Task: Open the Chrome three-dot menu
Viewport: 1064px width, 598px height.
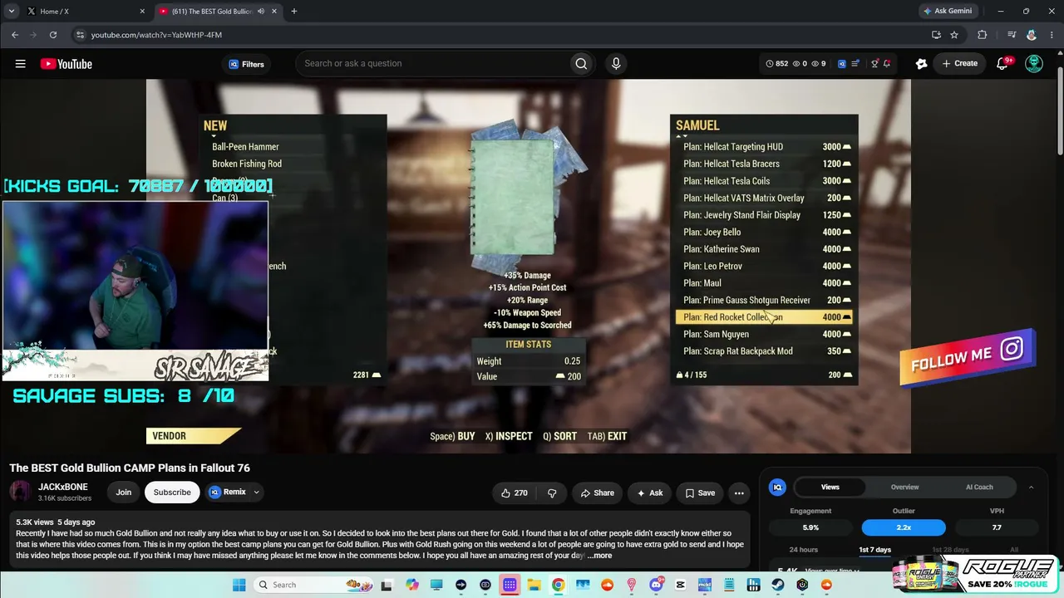Action: [1051, 35]
